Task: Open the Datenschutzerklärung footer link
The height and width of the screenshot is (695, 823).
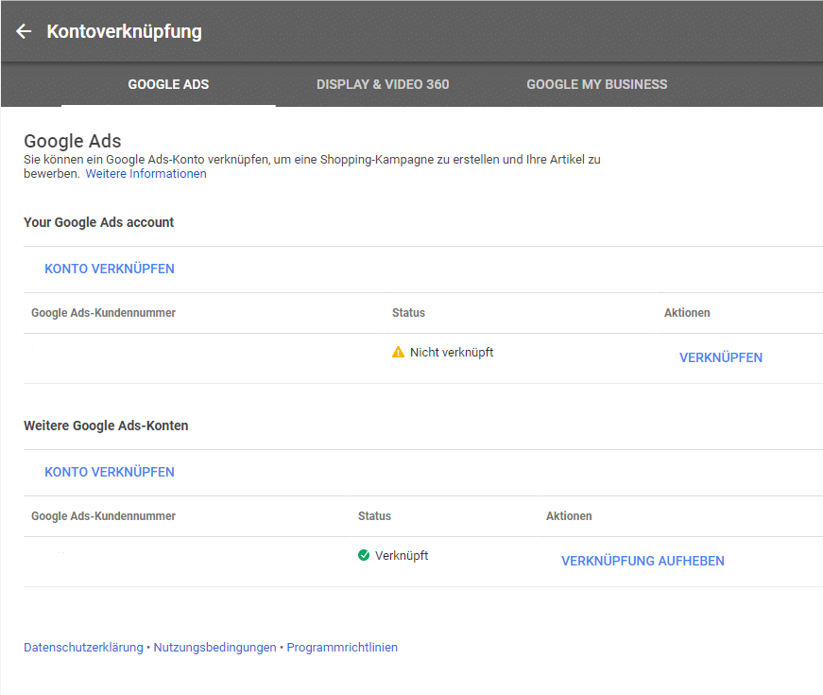Action: (x=83, y=648)
